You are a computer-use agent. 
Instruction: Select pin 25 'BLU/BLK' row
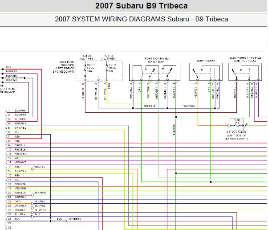[17, 214]
